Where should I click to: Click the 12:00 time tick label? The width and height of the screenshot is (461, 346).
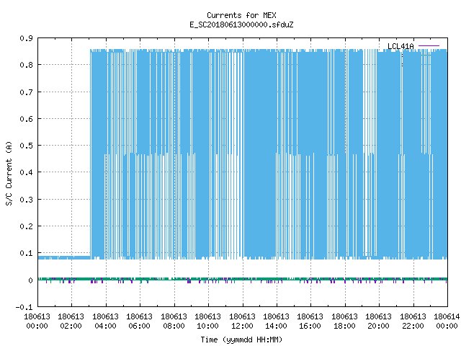[242, 326]
